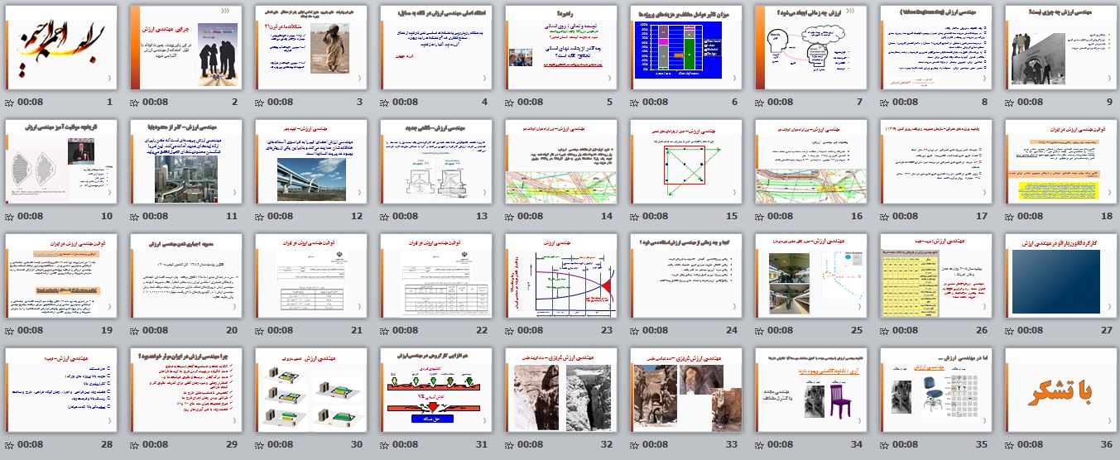Image resolution: width=1120 pixels, height=460 pixels.
Task: Select slide 6 with the blue bar chart
Action: tap(685, 48)
